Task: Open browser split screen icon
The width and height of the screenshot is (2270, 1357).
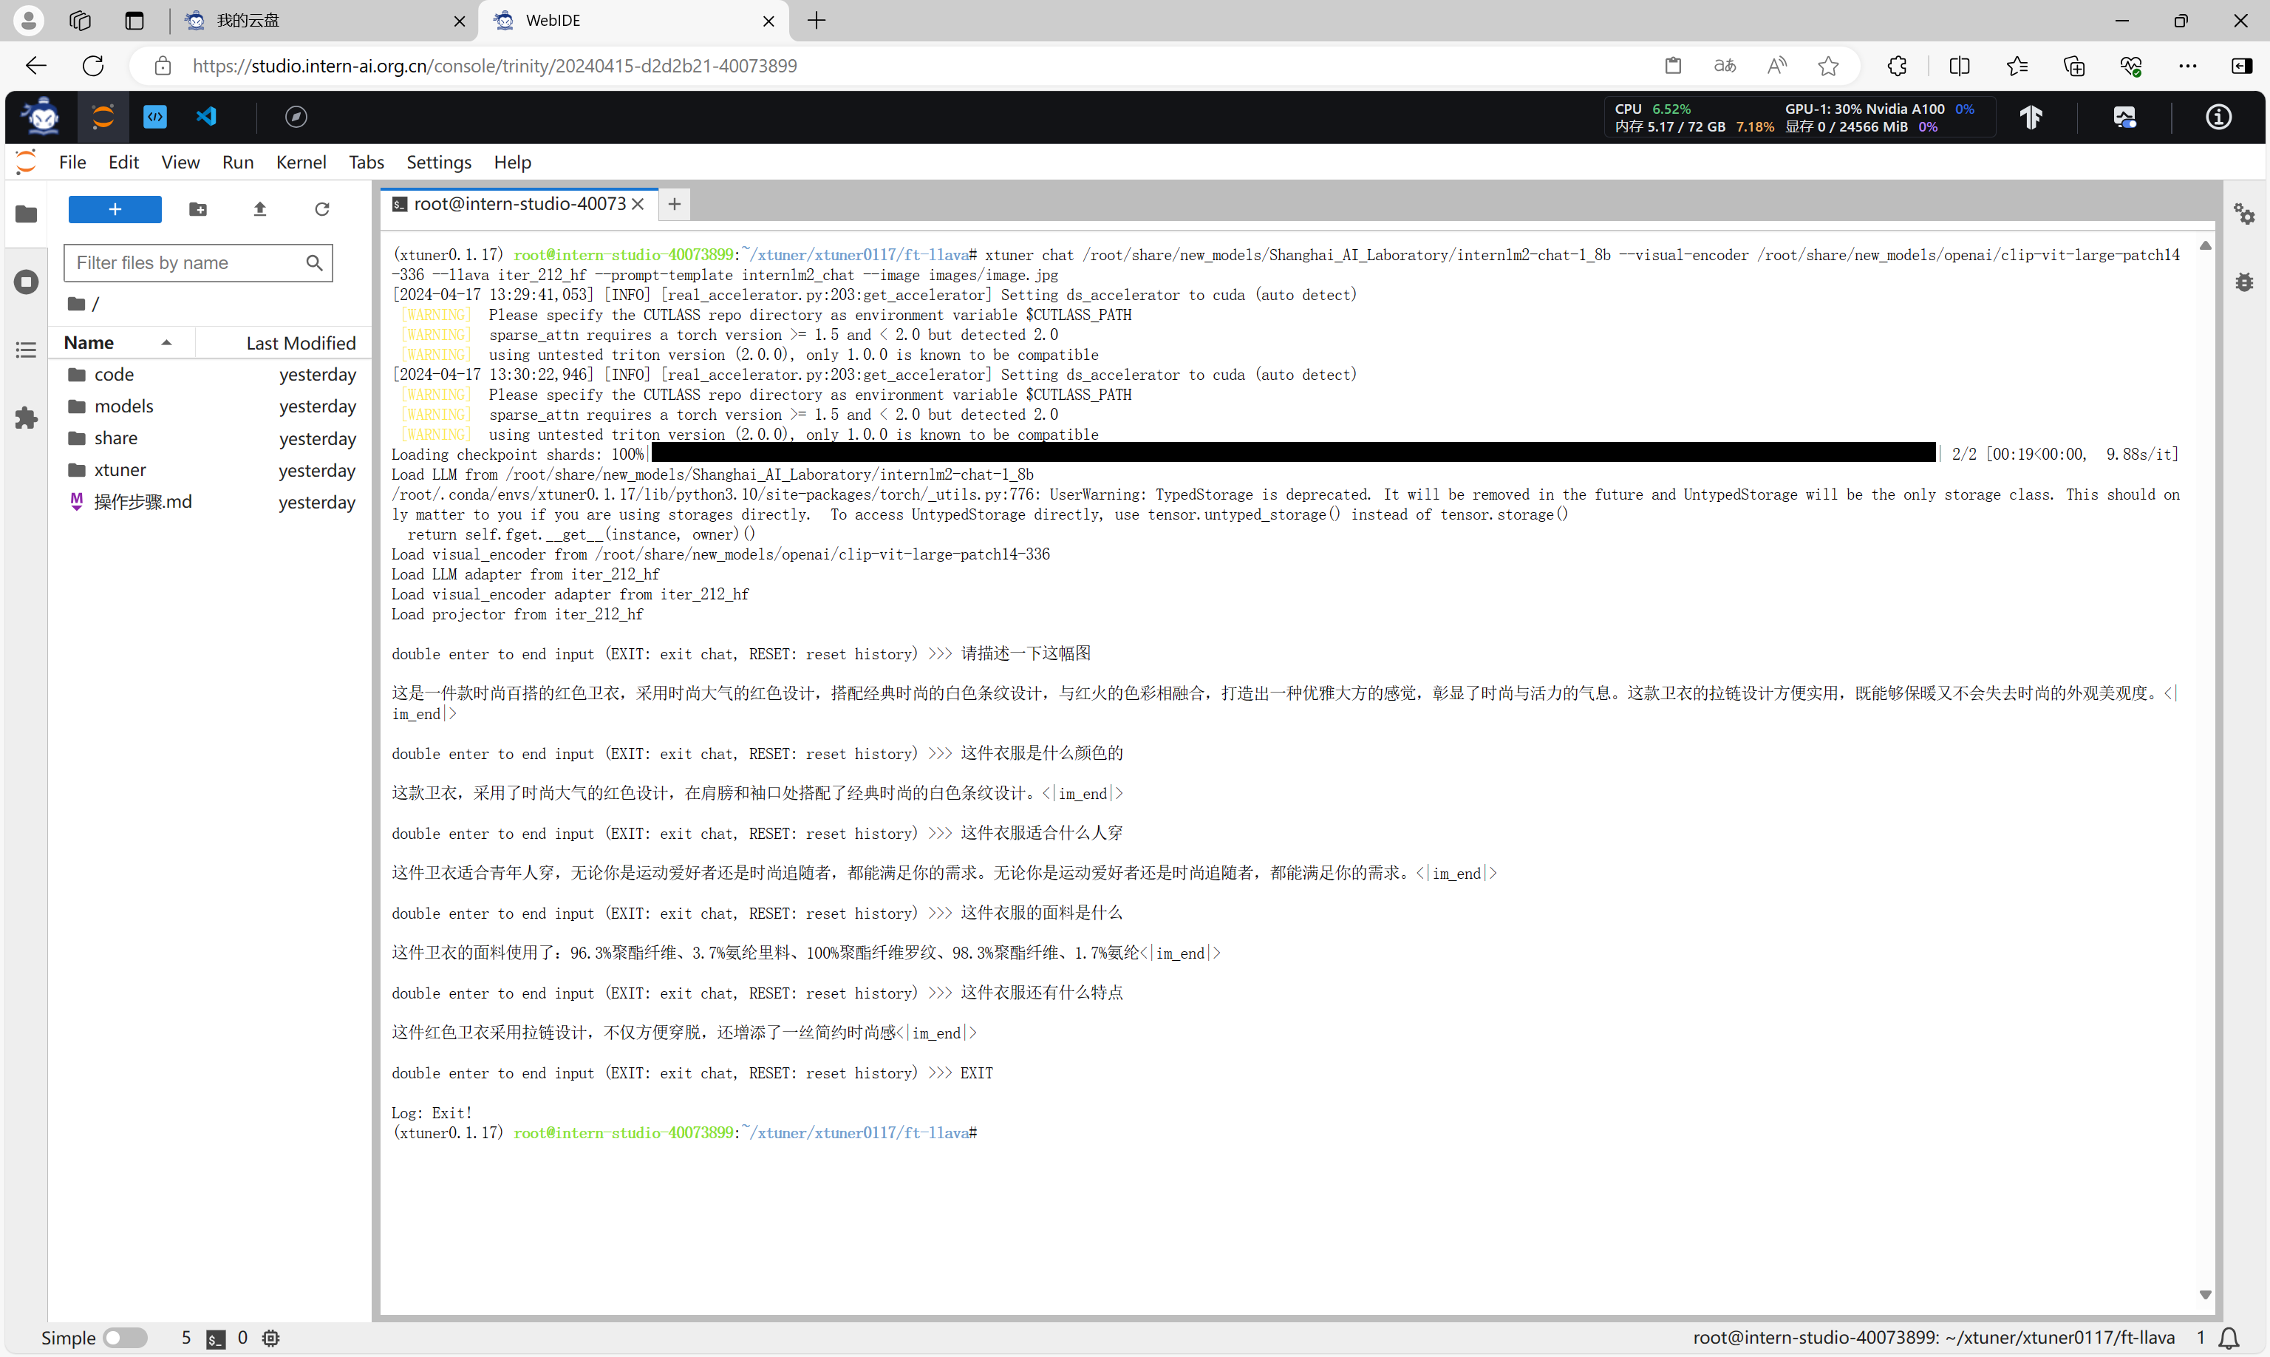Action: point(1959,66)
